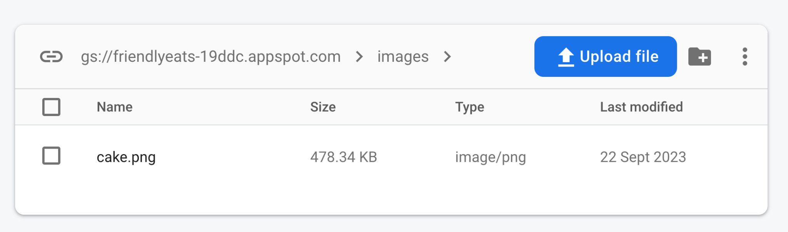
Task: Open the three-dot more options menu
Action: (745, 57)
